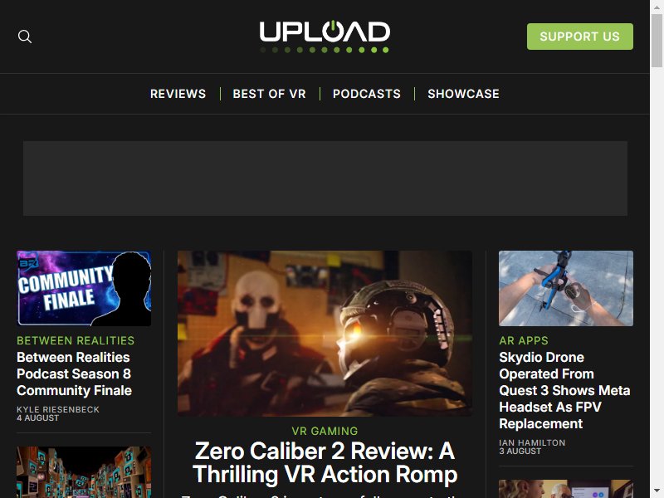Click the '3 AUGUST' date text
664x498 pixels.
click(520, 452)
